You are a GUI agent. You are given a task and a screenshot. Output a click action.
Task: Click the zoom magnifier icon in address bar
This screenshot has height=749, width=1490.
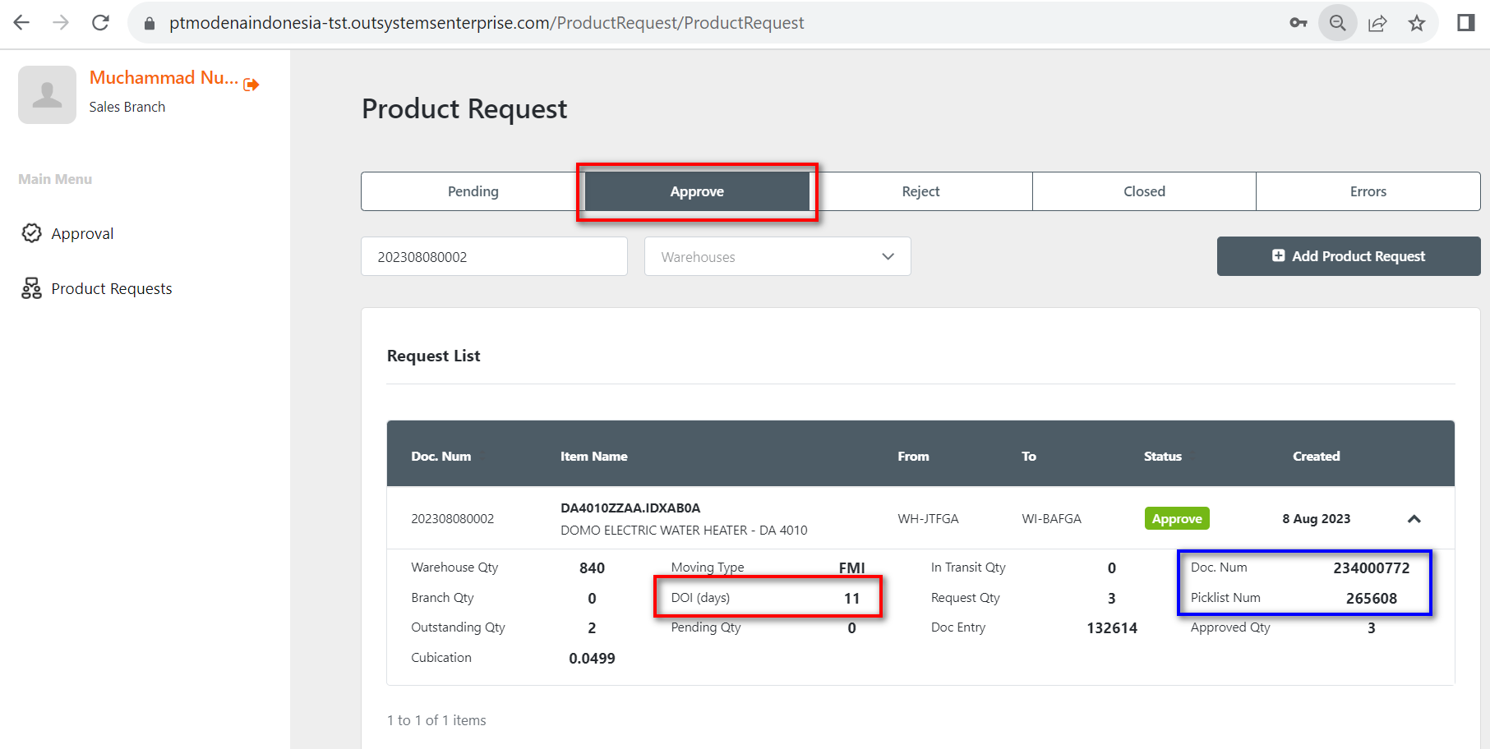pyautogui.click(x=1337, y=23)
